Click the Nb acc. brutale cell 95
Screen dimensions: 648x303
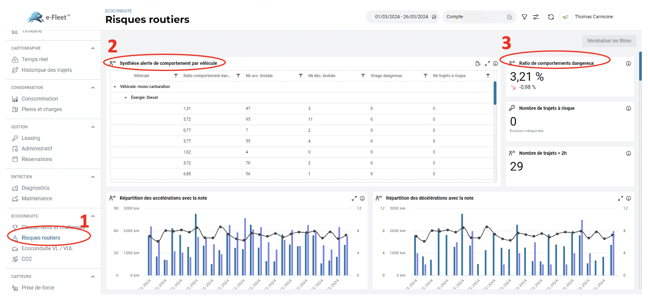(248, 119)
